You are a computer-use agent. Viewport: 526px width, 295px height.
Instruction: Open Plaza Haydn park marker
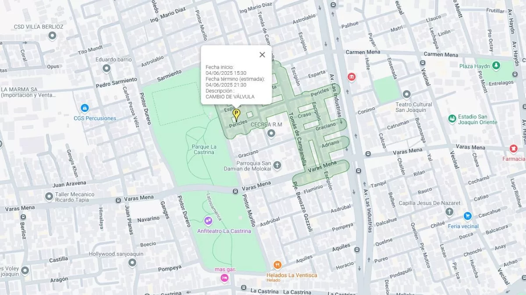click(496, 66)
